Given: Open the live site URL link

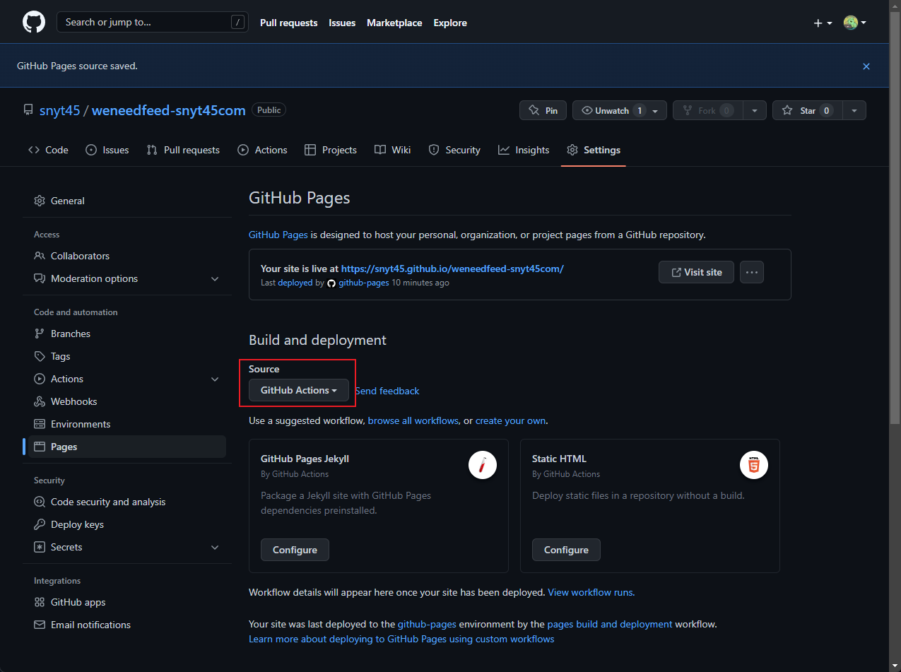Looking at the screenshot, I should point(452,269).
